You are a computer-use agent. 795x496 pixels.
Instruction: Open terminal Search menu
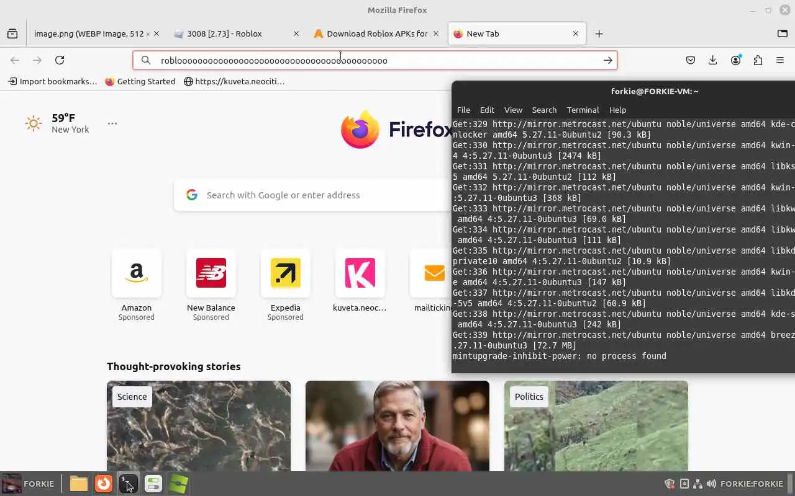pos(544,110)
